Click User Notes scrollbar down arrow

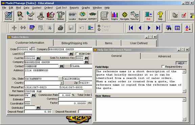184,119
